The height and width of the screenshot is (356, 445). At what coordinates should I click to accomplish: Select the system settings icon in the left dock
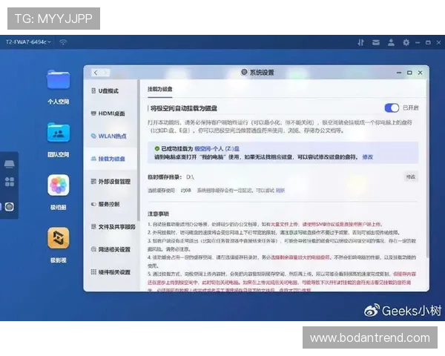pos(9,207)
